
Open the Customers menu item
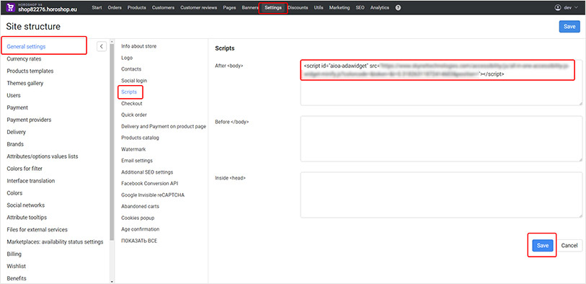pos(164,7)
